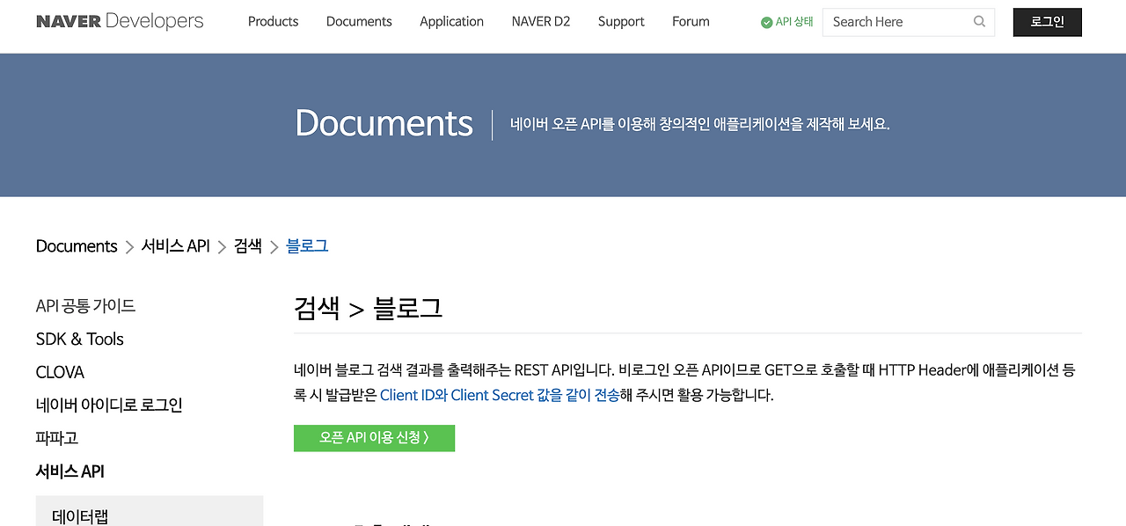Click the 검색 > 블로그 page heading

[x=368, y=308]
